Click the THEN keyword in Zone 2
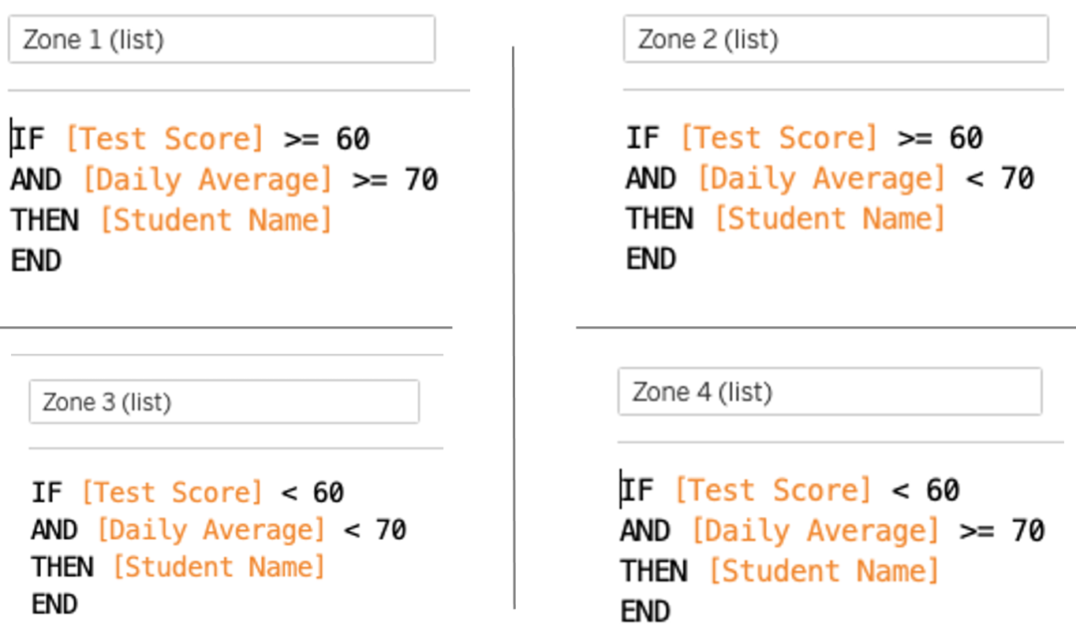 tap(659, 218)
